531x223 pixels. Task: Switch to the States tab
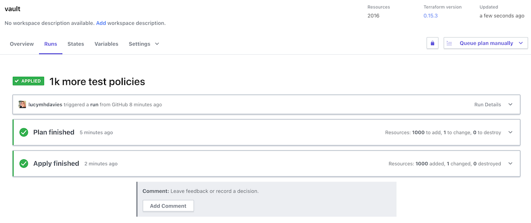point(76,44)
